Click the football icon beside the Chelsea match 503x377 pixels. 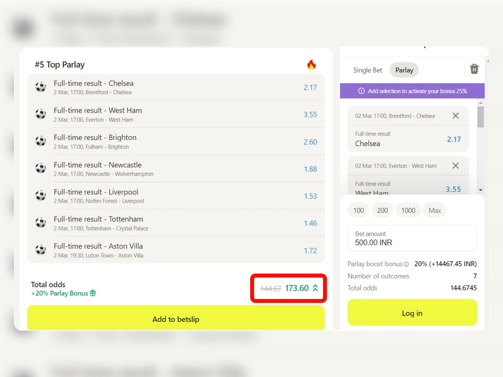tap(41, 87)
